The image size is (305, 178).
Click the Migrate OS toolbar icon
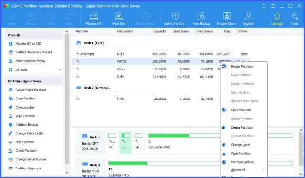(x=93, y=19)
